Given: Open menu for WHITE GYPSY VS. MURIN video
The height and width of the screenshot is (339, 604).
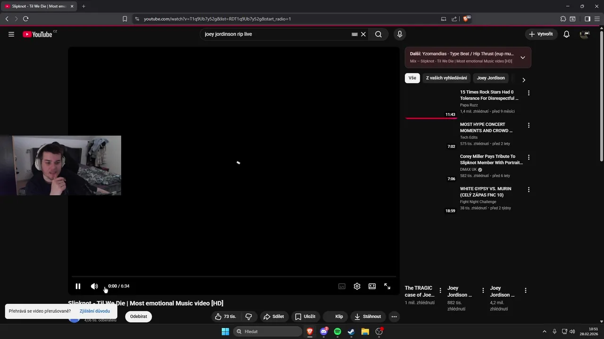Looking at the screenshot, I should tap(528, 190).
